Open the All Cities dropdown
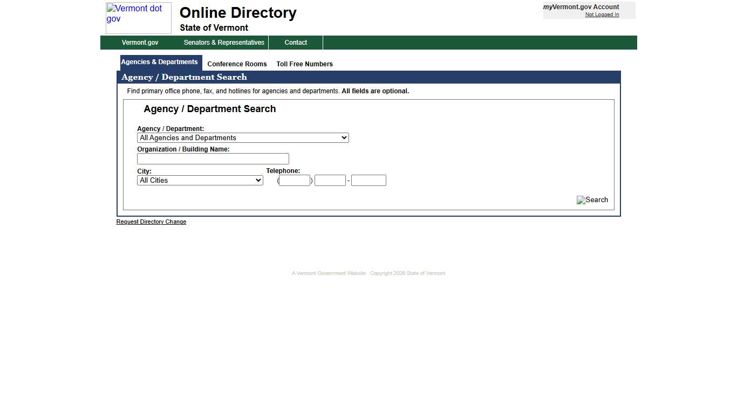Viewport: 737px width, 414px height. coord(200,180)
